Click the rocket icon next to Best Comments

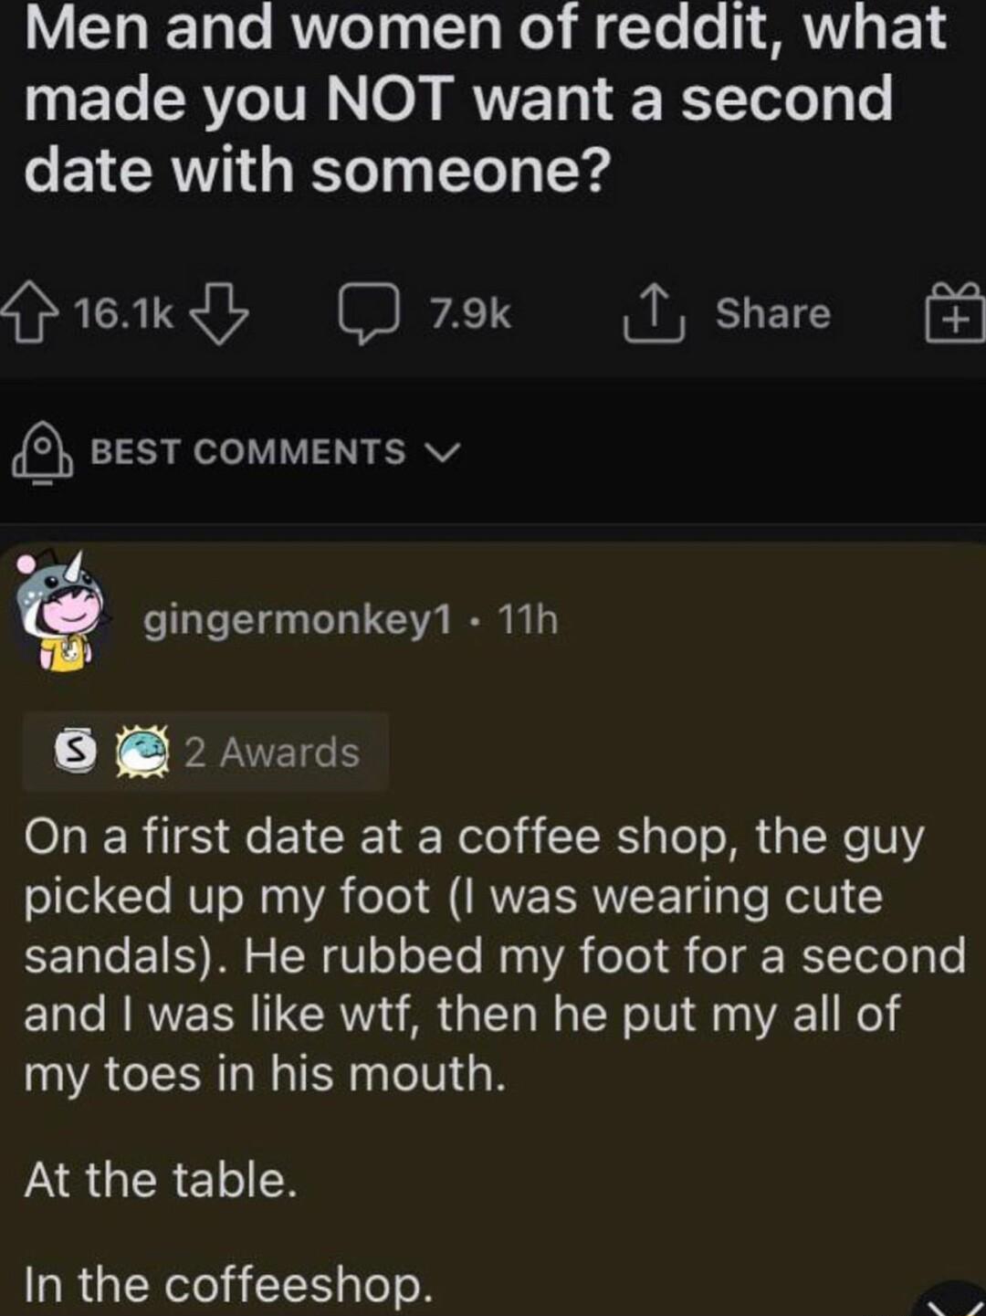[41, 452]
